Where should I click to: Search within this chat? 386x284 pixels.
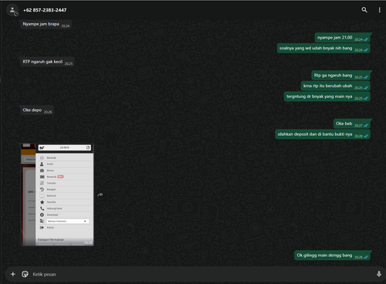coord(364,10)
